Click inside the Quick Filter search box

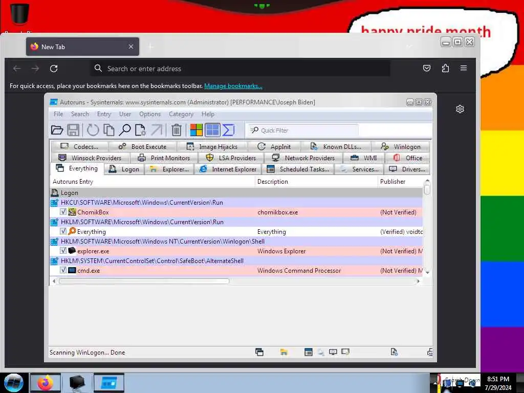[x=303, y=130]
